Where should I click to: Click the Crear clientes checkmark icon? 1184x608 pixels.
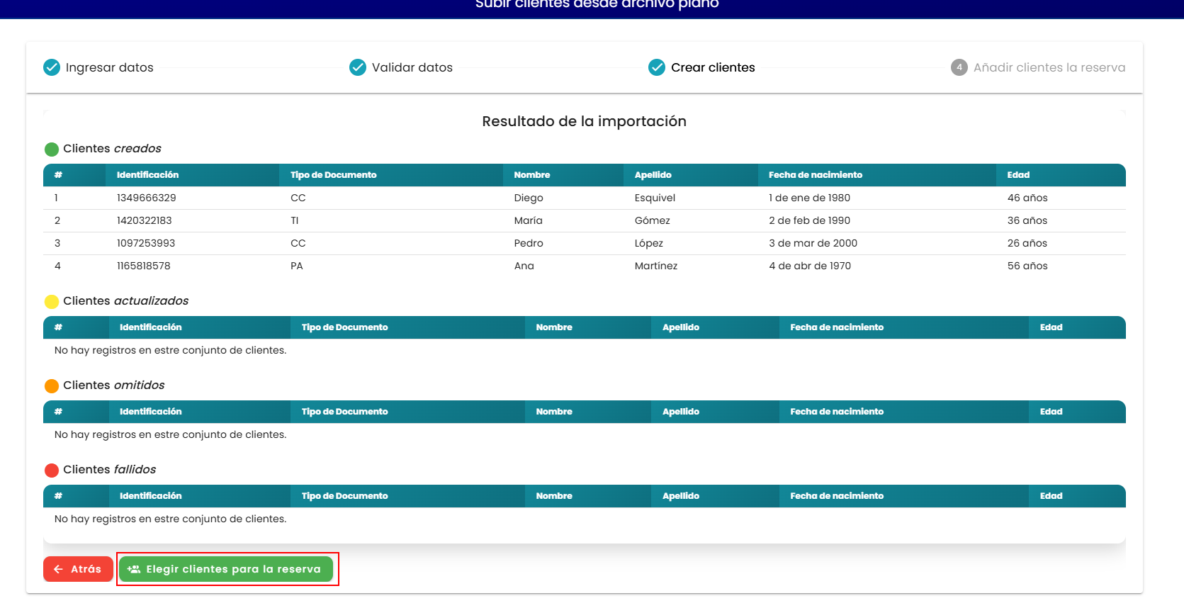657,67
